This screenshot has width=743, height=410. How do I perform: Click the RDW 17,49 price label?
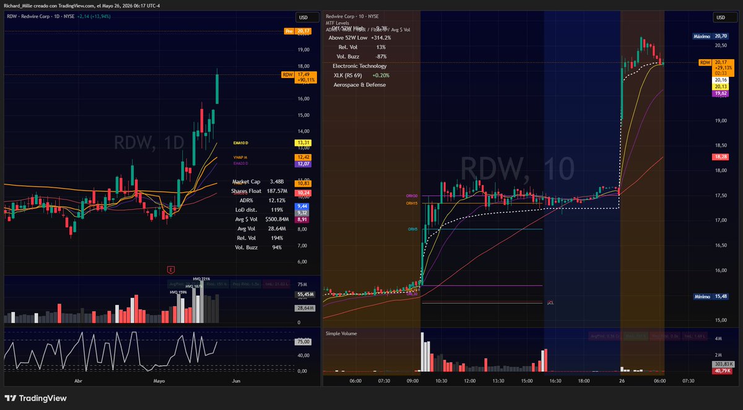click(x=298, y=77)
